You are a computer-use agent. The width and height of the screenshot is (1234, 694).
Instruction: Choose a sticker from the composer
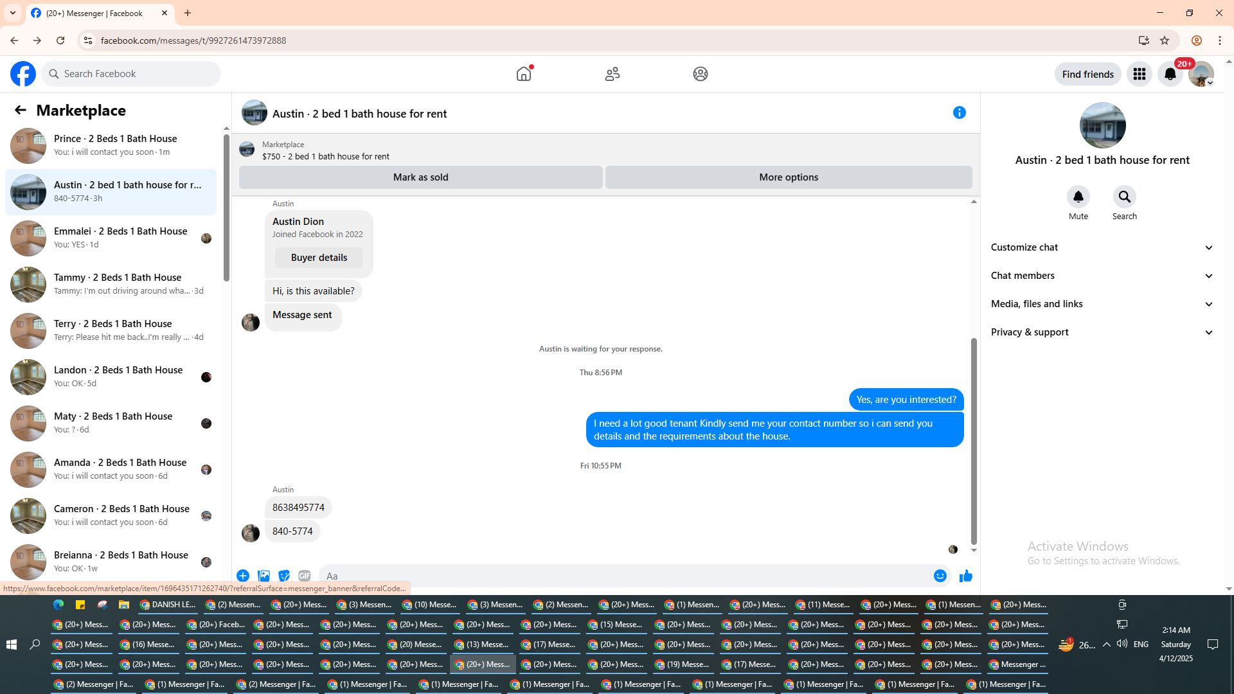click(284, 576)
